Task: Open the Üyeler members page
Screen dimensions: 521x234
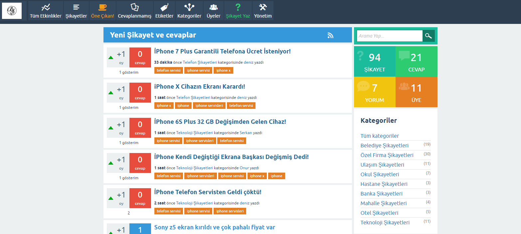Action: 214,11
